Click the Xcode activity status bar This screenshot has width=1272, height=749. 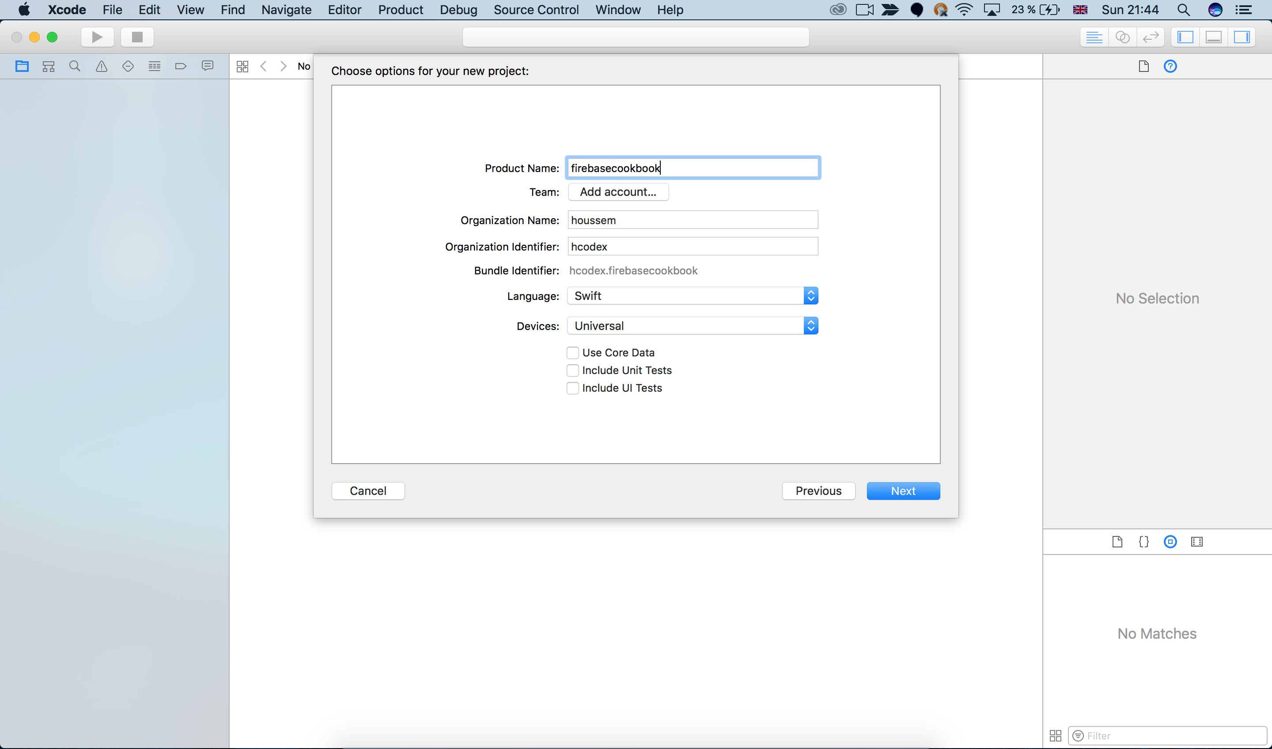[636, 37]
